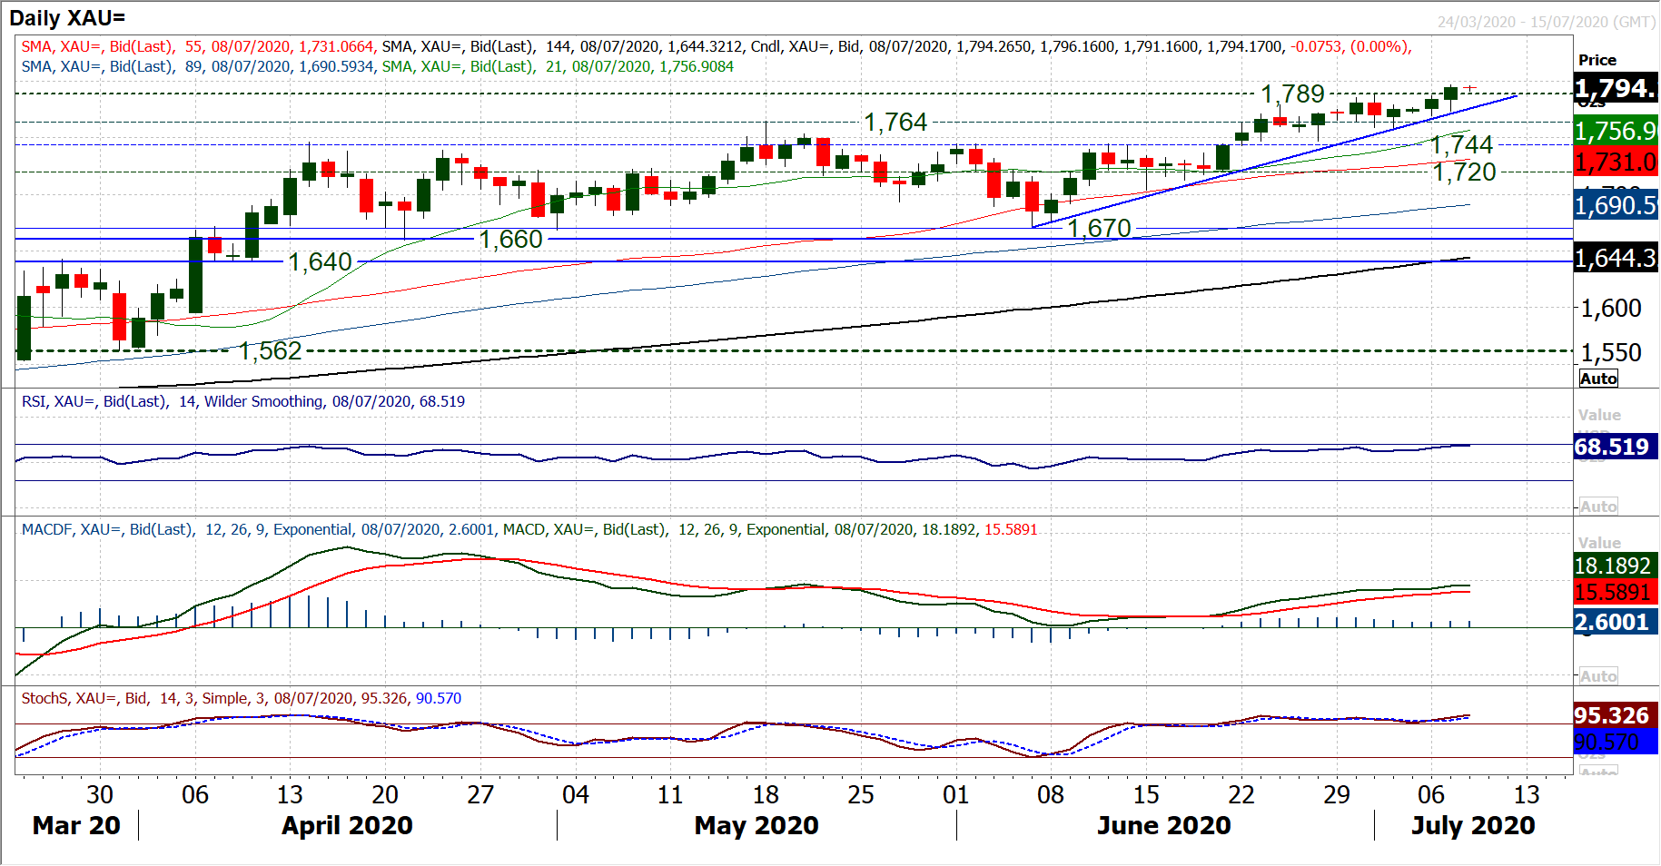1661x866 pixels.
Task: Select the 1,789 resistance level annotation
Action: [x=1292, y=93]
